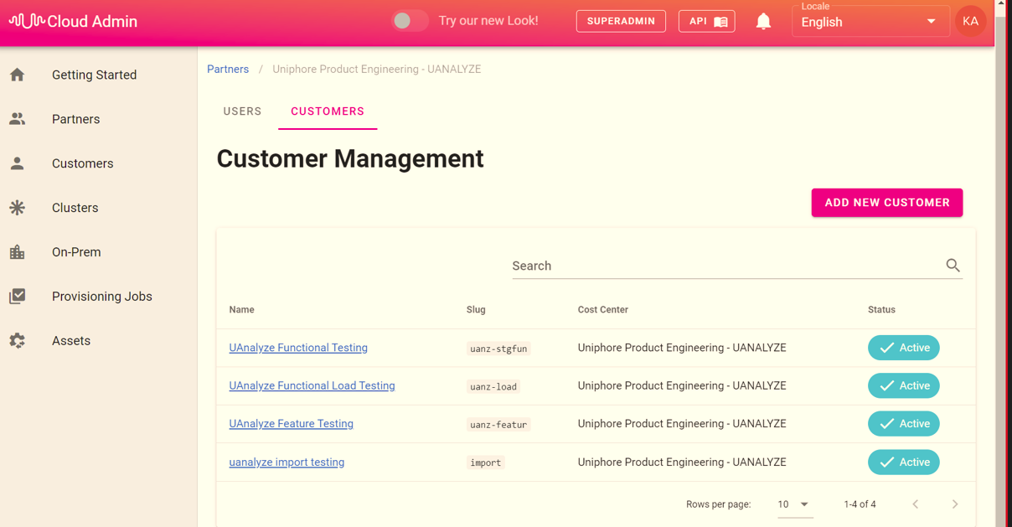Click the checklist icon beside Provisioning Jobs
This screenshot has width=1012, height=527.
click(x=18, y=296)
